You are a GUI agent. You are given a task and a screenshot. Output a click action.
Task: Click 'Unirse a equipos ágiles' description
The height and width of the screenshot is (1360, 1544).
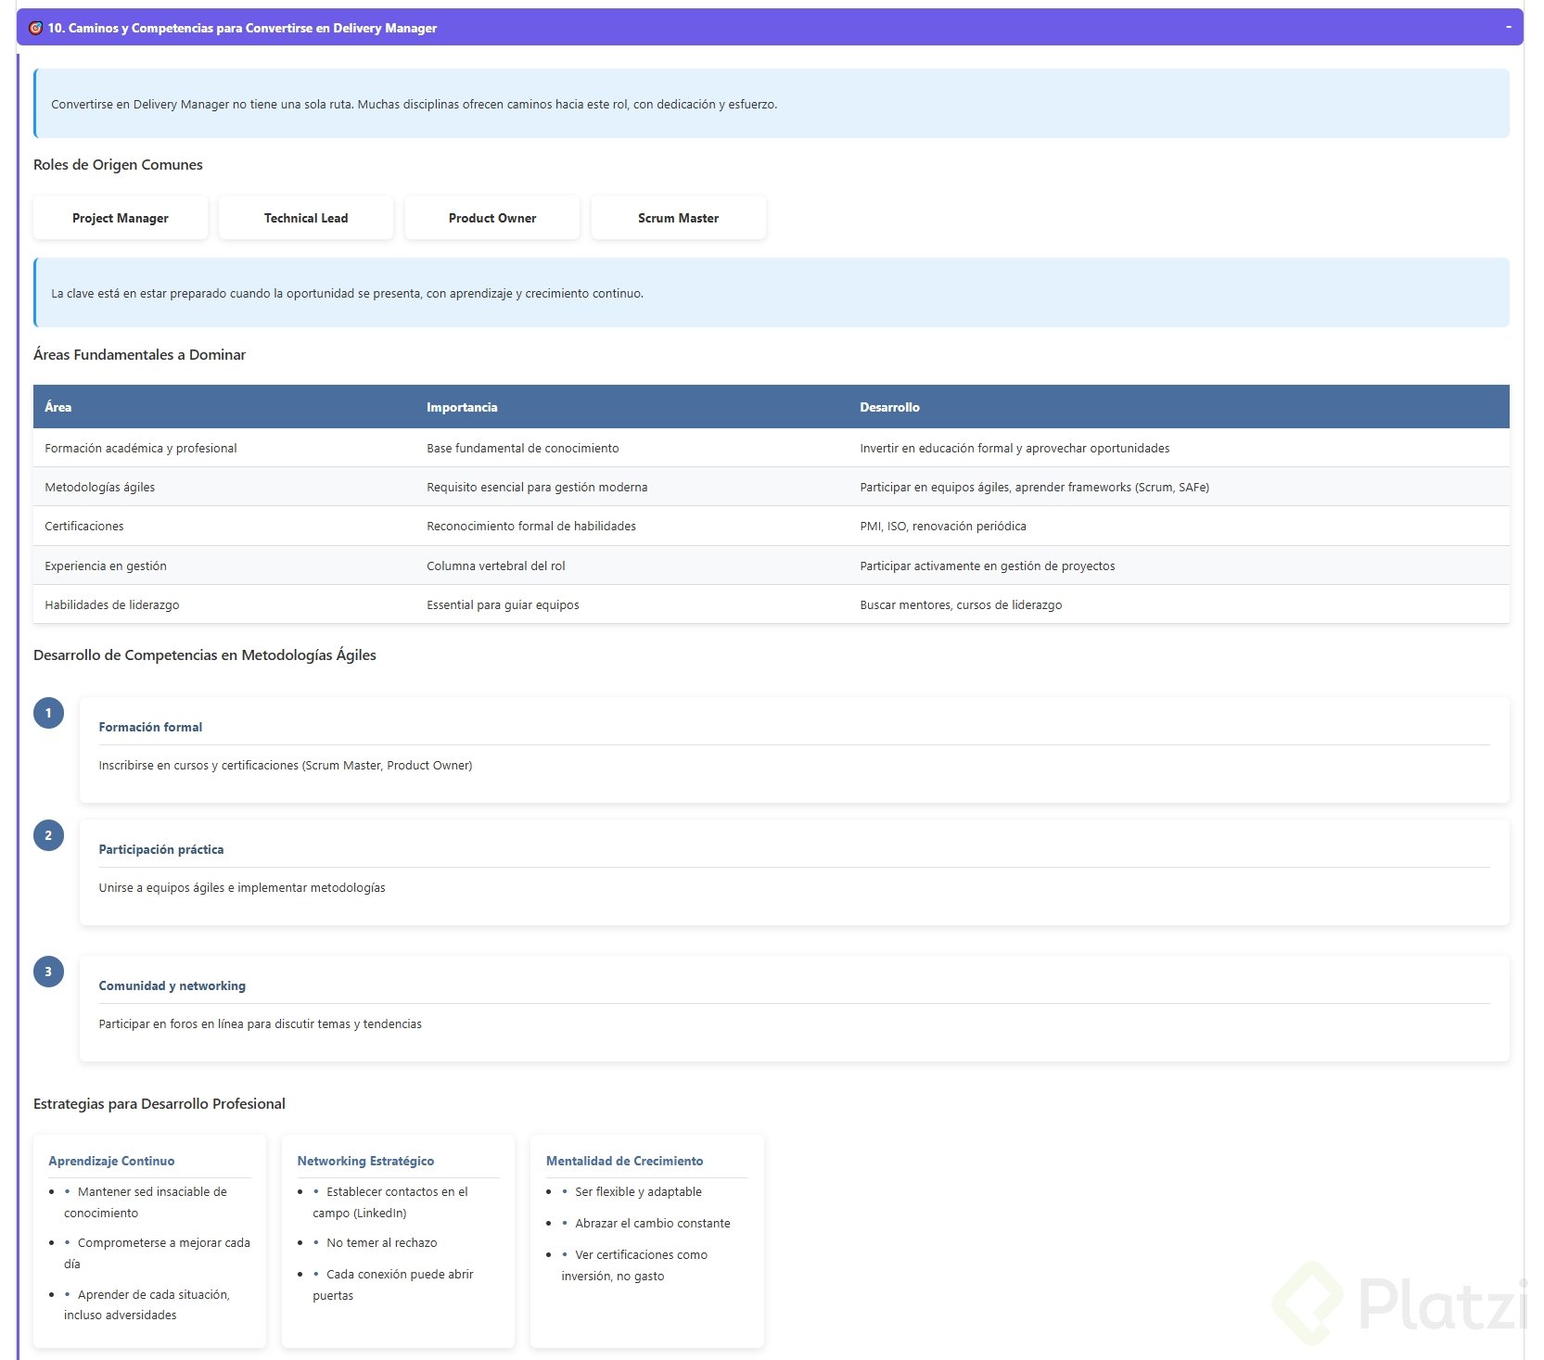click(x=242, y=887)
